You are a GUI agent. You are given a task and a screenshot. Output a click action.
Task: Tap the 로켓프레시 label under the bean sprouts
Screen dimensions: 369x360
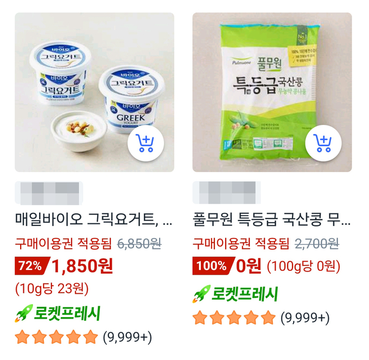245,294
